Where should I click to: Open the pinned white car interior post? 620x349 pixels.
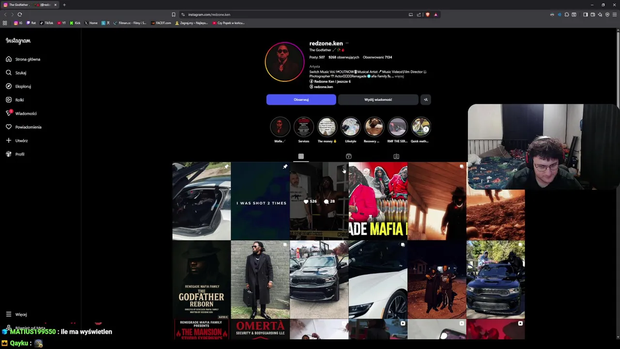pyautogui.click(x=201, y=201)
